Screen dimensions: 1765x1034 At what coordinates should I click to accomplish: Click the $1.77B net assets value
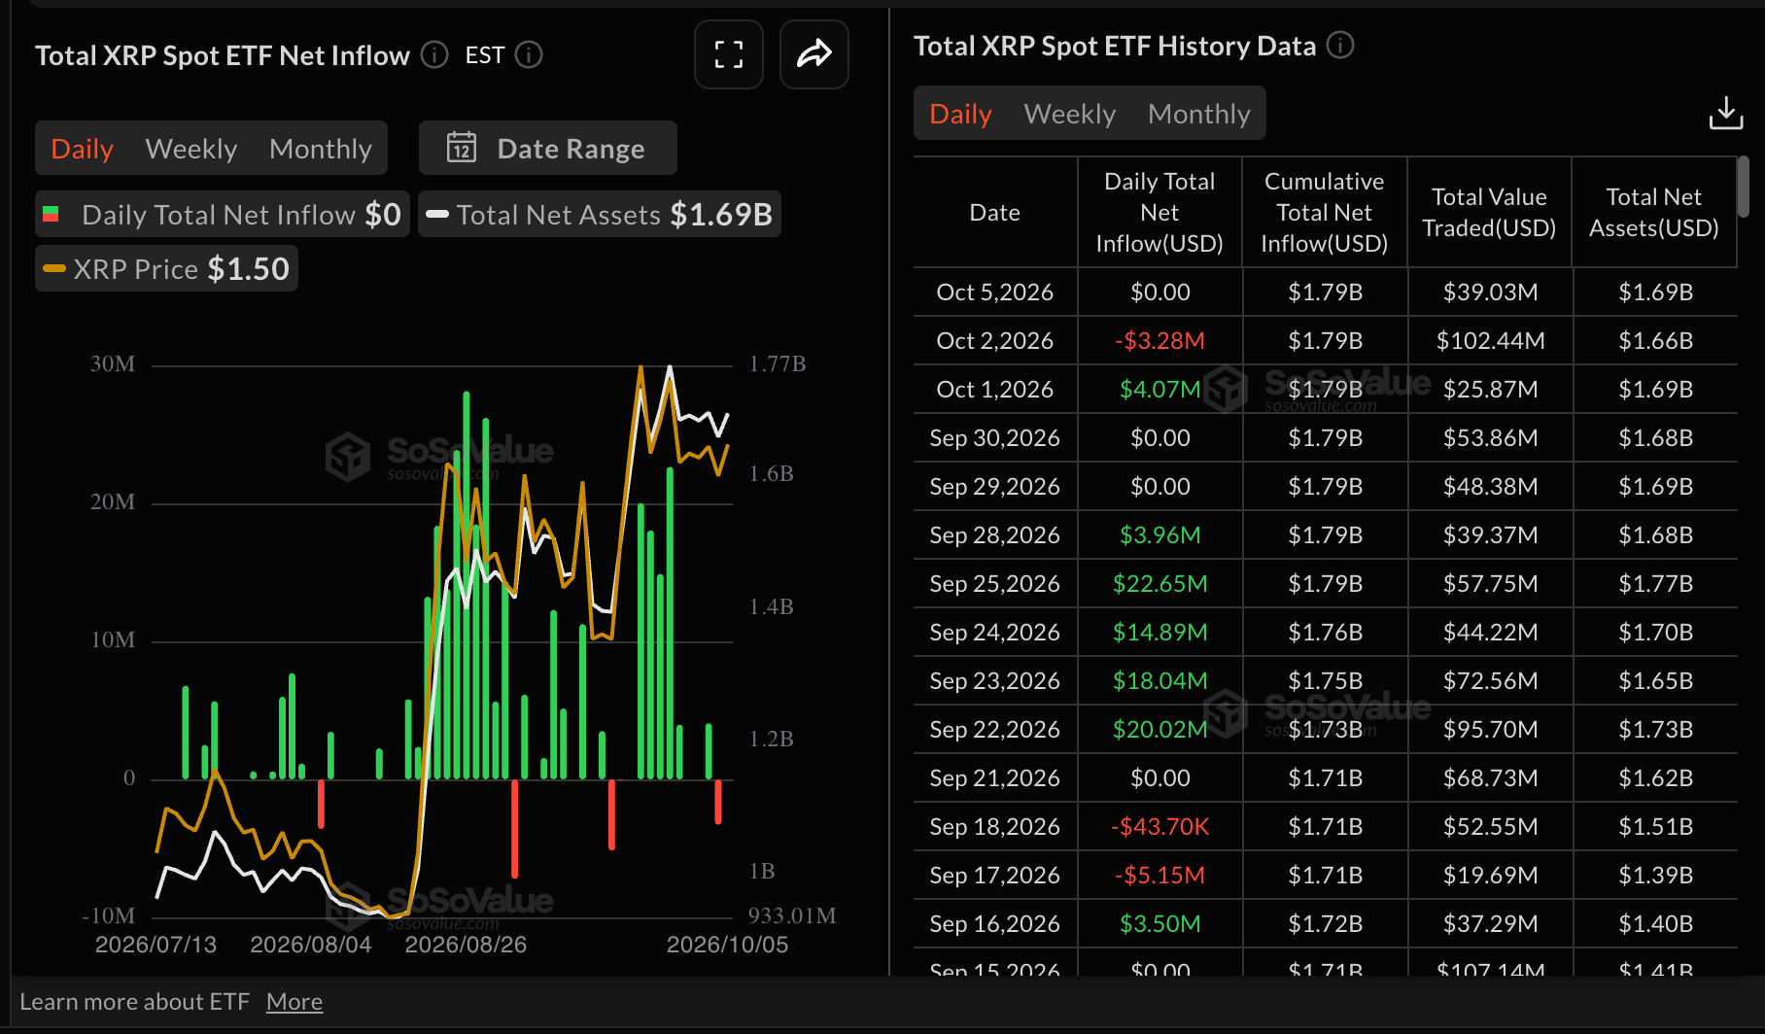point(1655,583)
